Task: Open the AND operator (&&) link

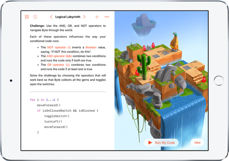Action: pyautogui.click(x=59, y=56)
